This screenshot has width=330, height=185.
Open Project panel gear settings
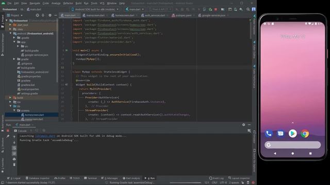click(50, 15)
